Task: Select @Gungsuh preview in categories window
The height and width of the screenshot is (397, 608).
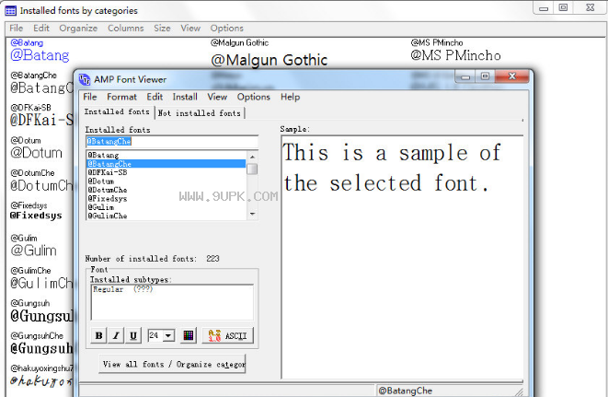Action: (41, 316)
